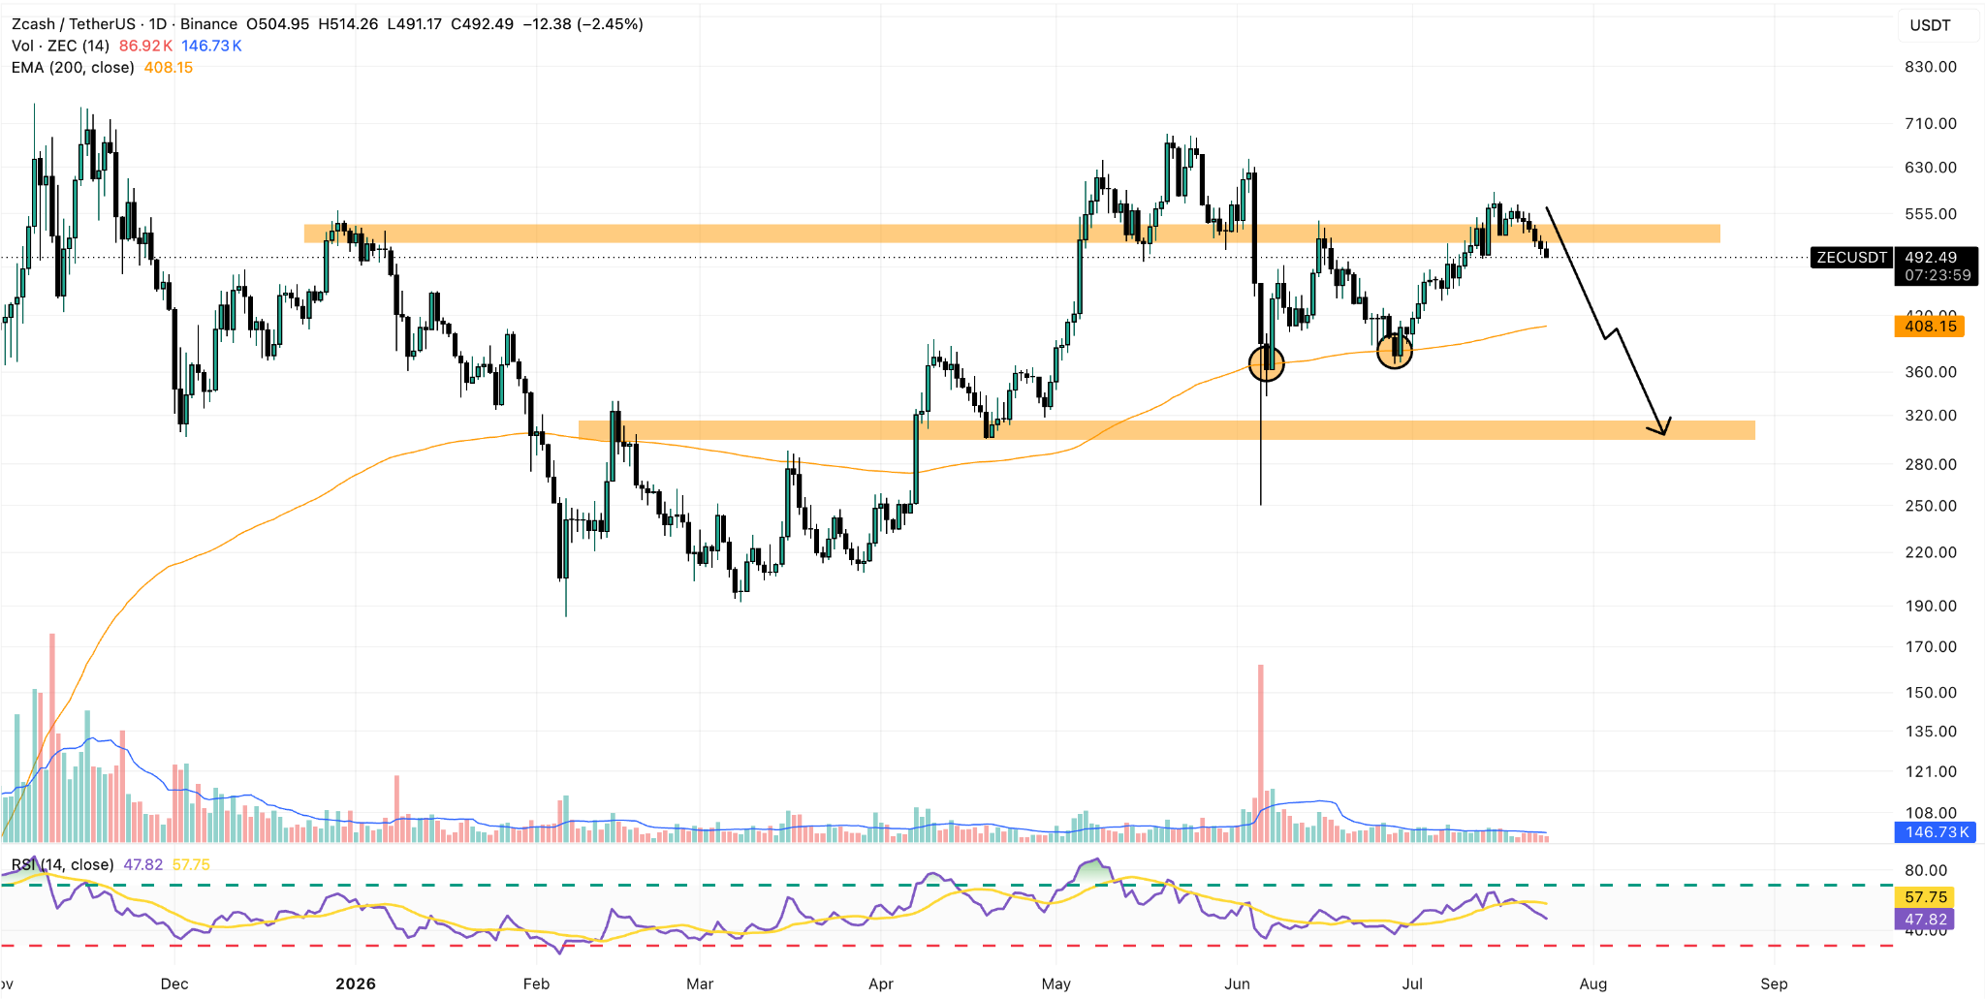Click the 408.15 value in EMA legend
1985x999 pixels.
pyautogui.click(x=169, y=68)
